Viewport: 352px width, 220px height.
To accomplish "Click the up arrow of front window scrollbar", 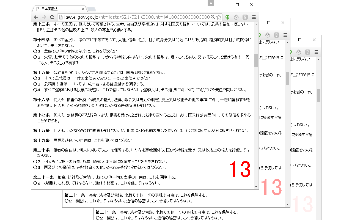I will (x=256, y=25).
